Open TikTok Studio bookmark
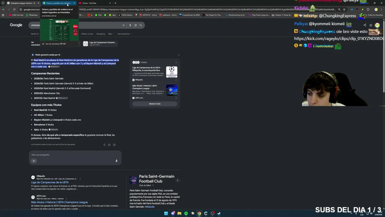This screenshot has width=385, height=217. pyautogui.click(x=125, y=15)
